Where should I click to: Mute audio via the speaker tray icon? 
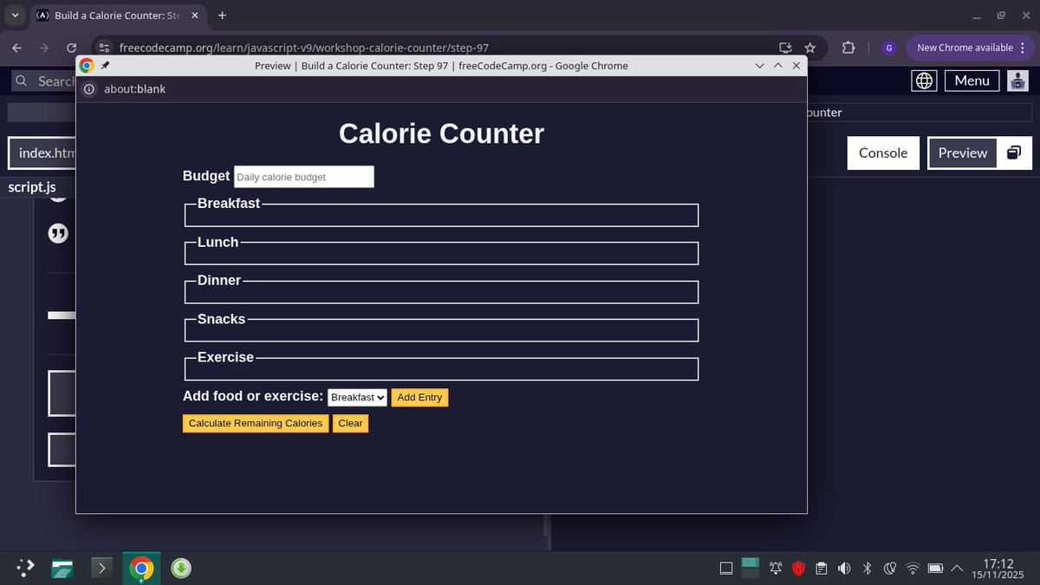tap(843, 568)
